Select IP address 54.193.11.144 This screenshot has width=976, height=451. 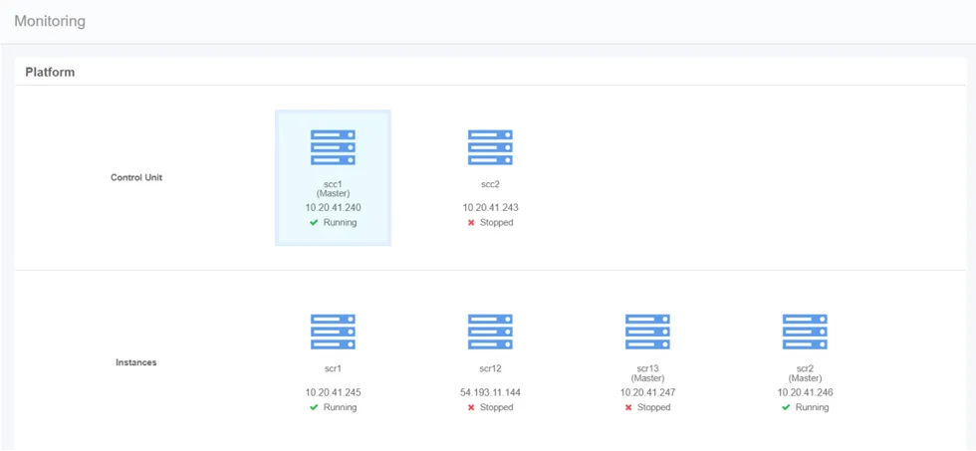[x=490, y=392]
